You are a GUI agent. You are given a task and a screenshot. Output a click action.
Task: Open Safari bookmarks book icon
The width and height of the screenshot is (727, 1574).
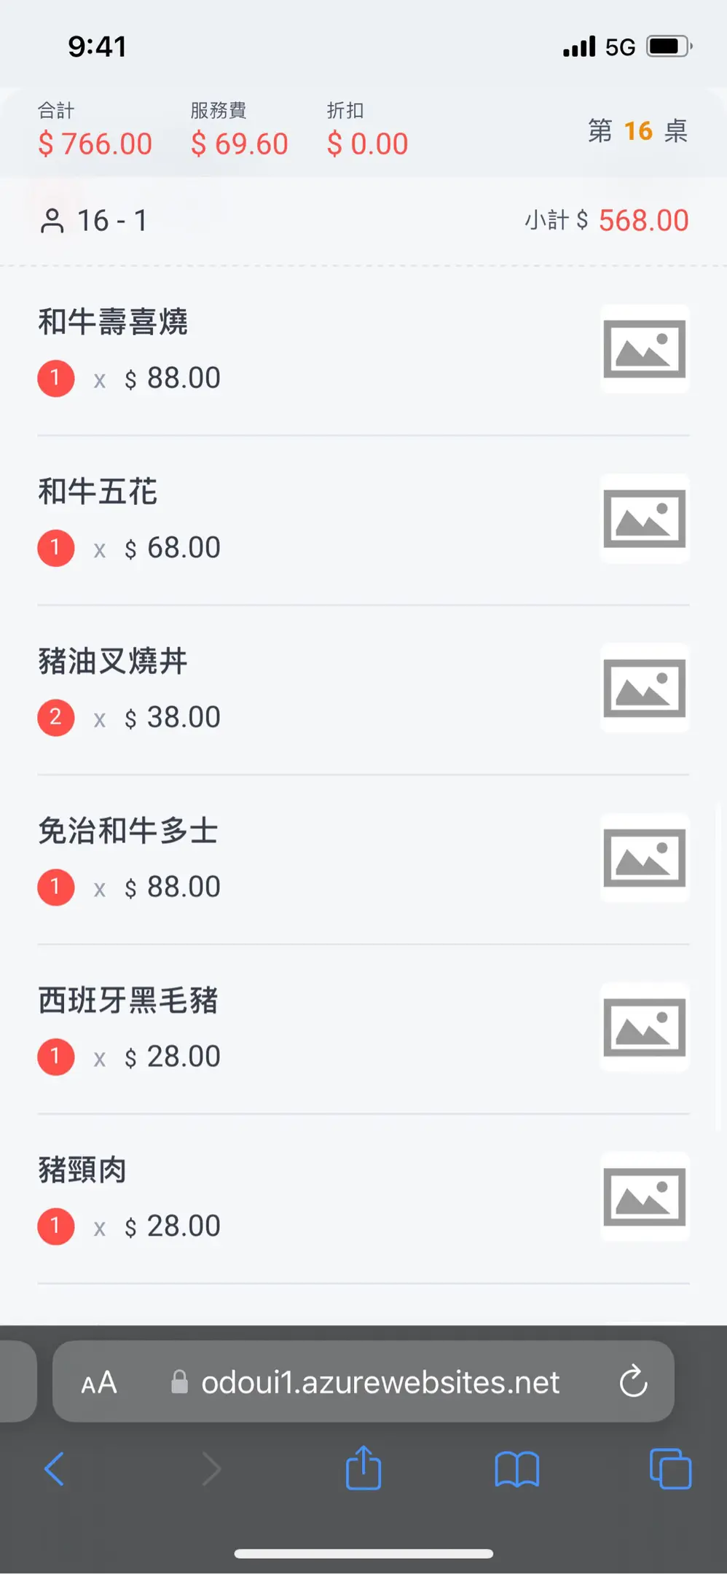point(516,1468)
